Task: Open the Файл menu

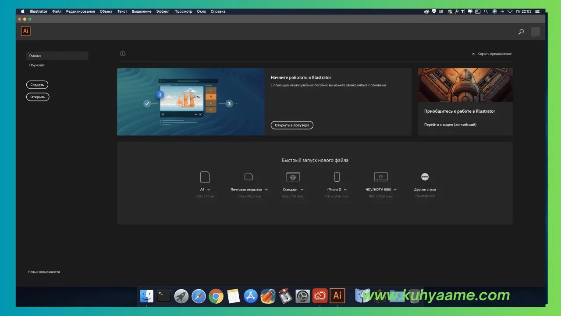Action: 57,11
